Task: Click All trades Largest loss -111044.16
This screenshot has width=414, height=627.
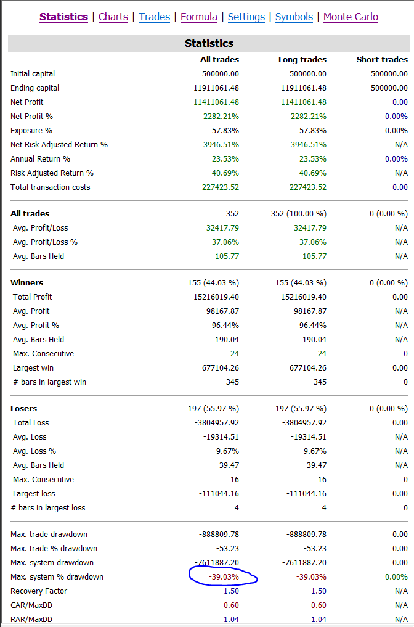Action: coord(219,494)
